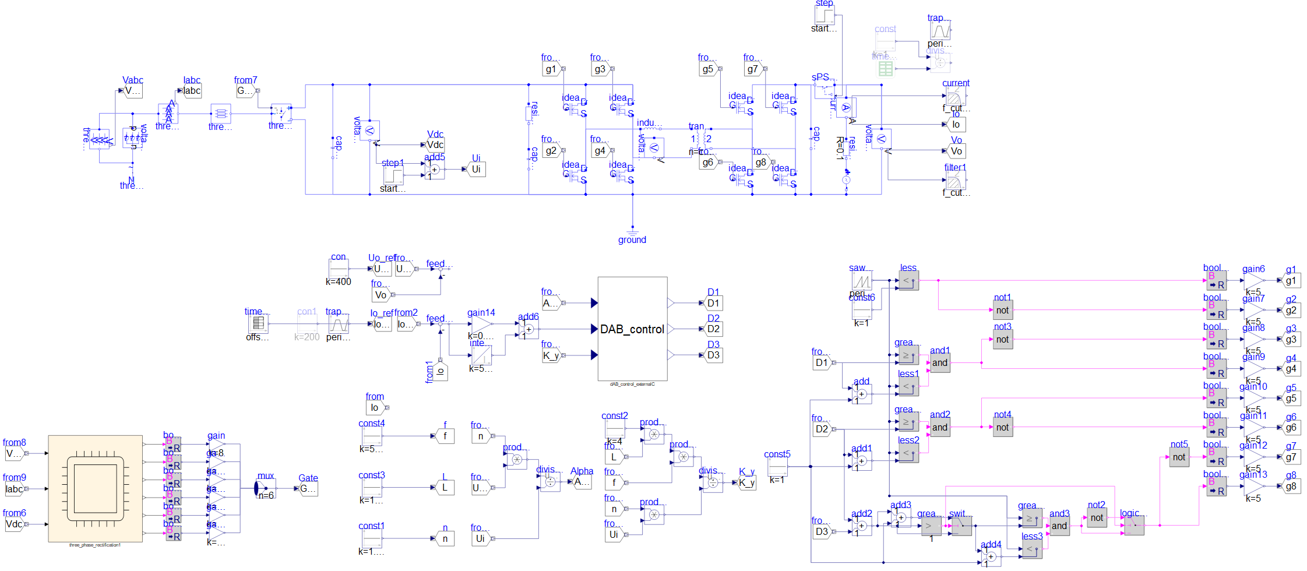Viewport: 1307px width, 571px height.
Task: Click the g1 output block after gain6
Action: (x=1291, y=281)
